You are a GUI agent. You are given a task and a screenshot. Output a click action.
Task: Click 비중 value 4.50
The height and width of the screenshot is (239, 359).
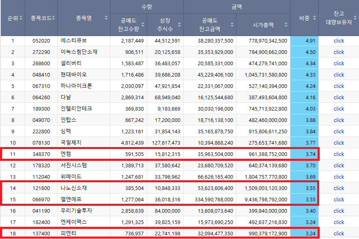click(x=310, y=52)
